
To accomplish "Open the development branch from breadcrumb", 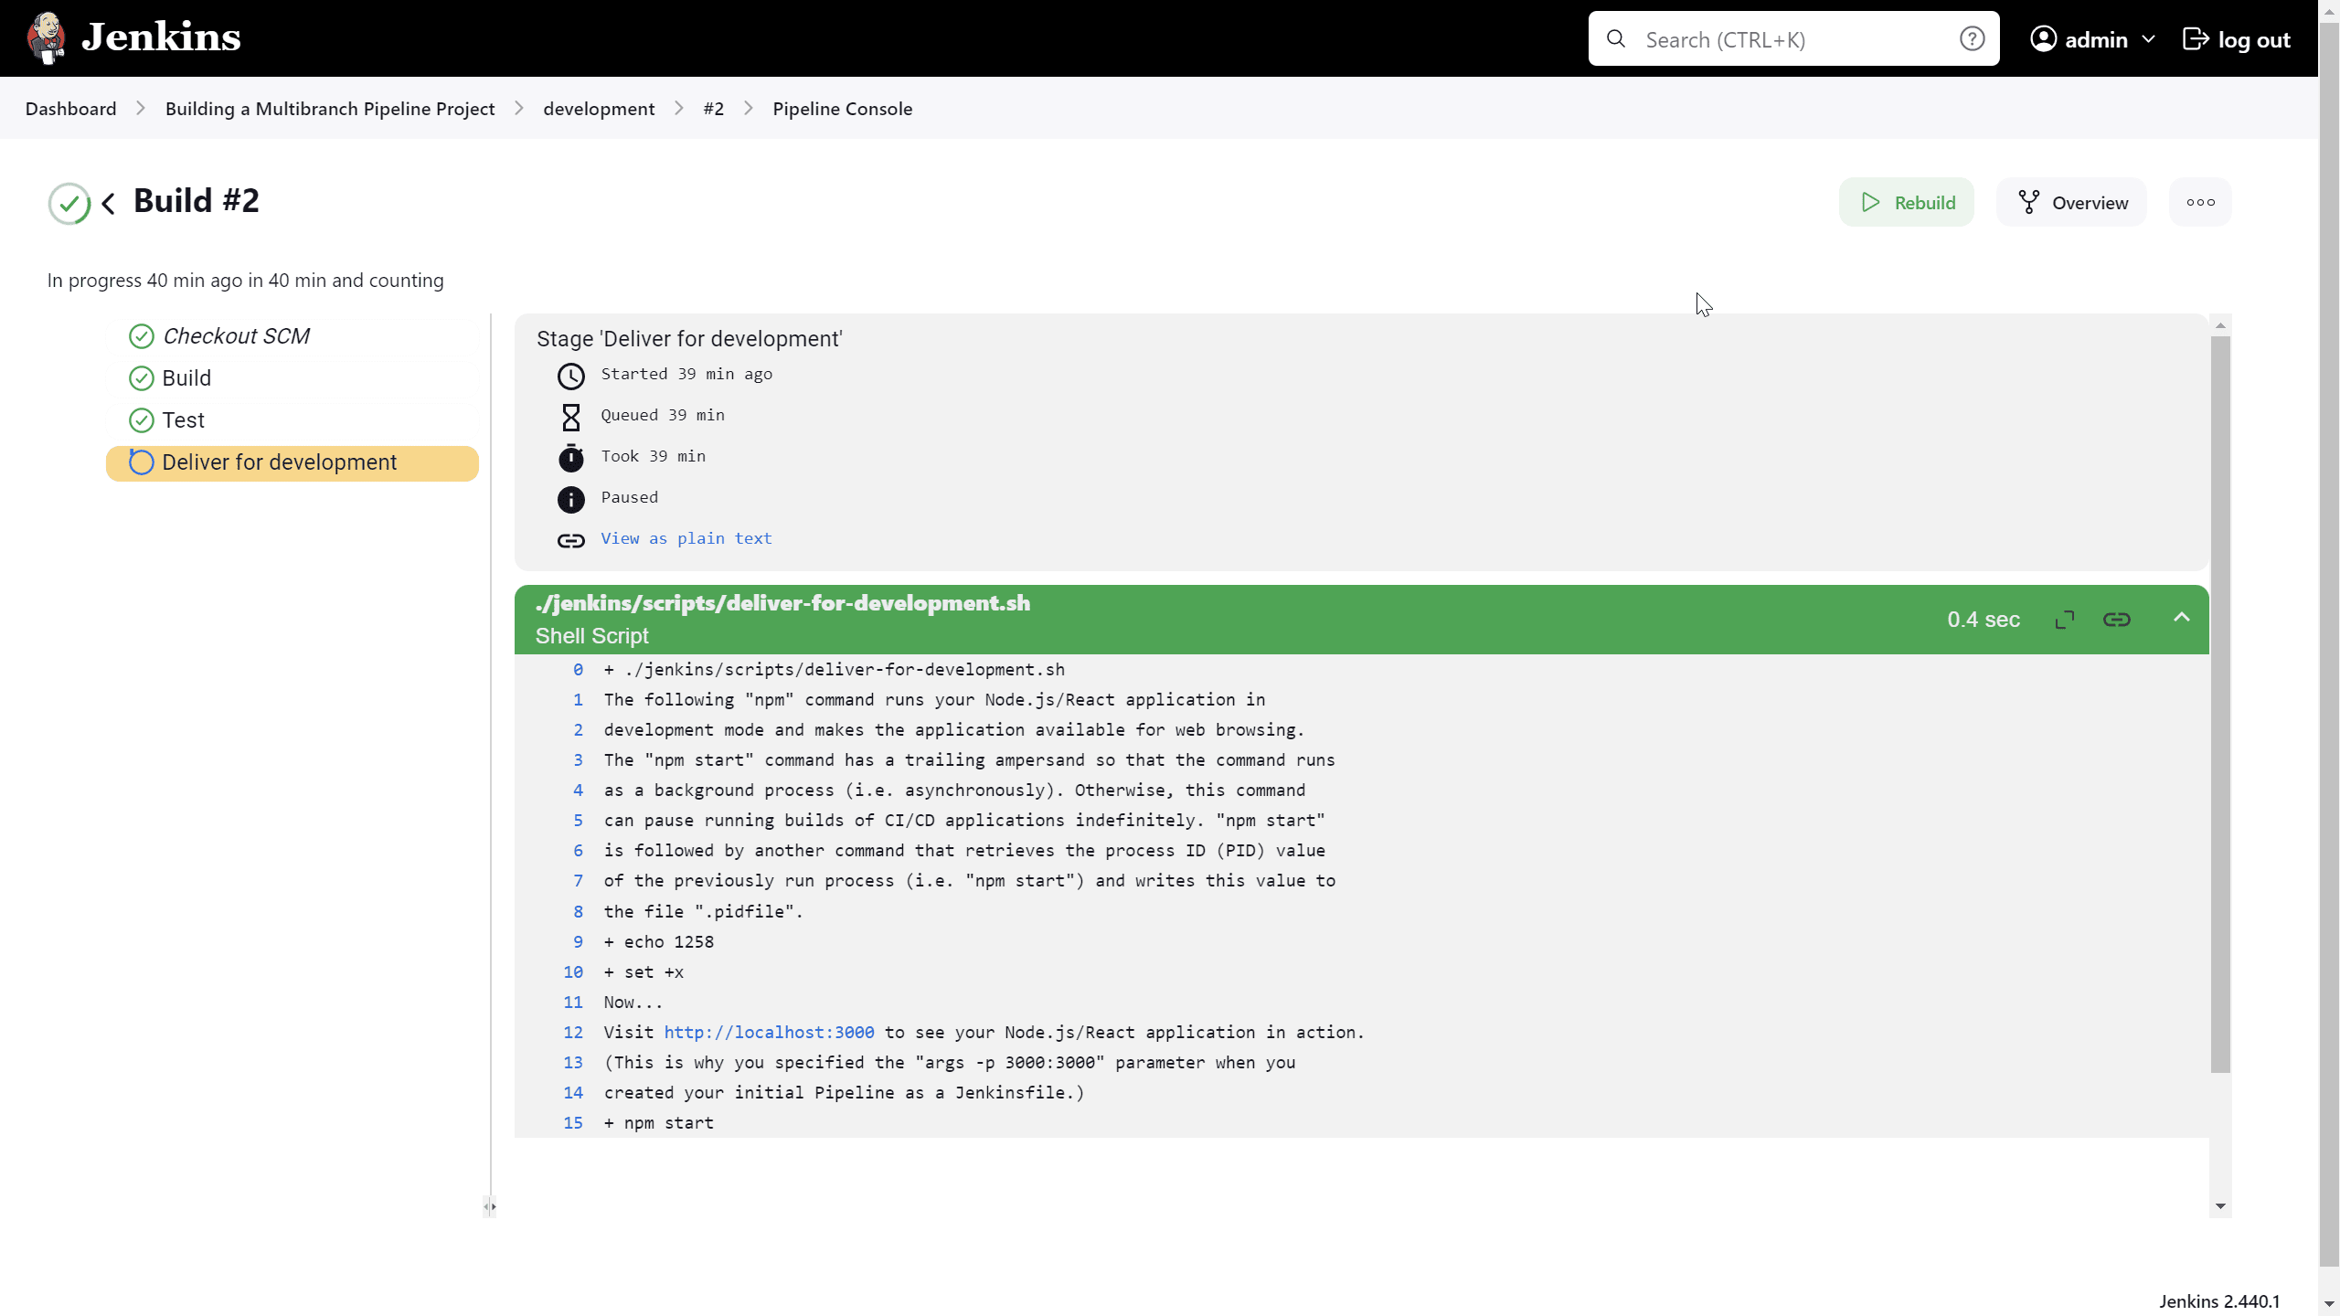I will [599, 108].
